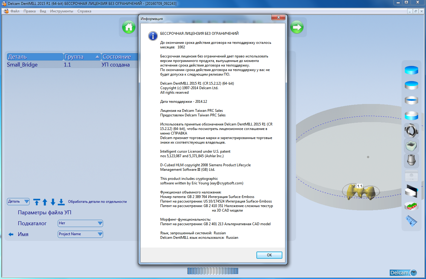The height and width of the screenshot is (279, 426).
Task: Toggle the tooth crown model icon
Action: (411, 146)
